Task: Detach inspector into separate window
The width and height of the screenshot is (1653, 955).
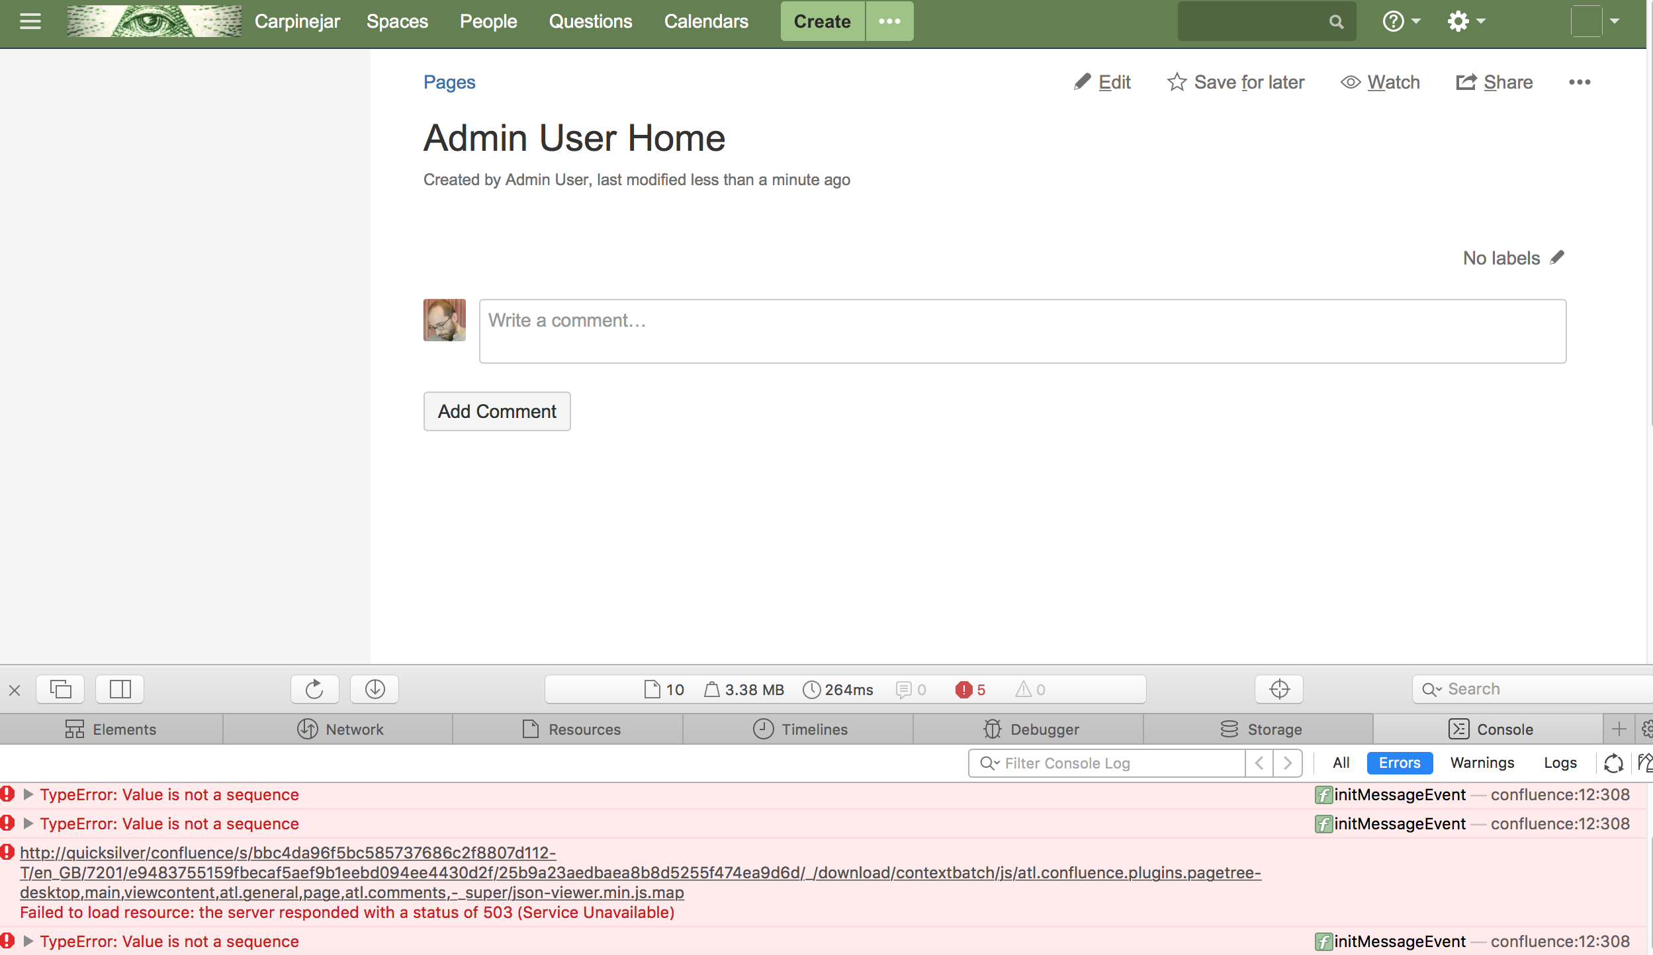Action: coord(60,689)
